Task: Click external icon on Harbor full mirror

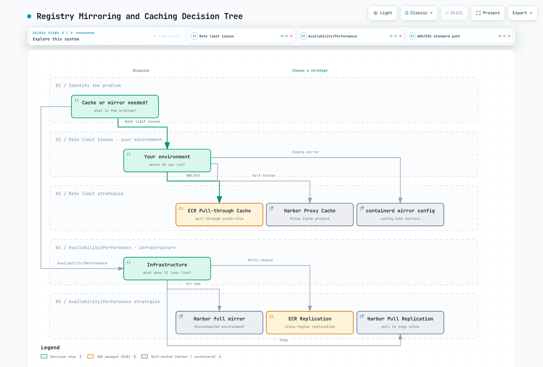Action: (x=181, y=316)
